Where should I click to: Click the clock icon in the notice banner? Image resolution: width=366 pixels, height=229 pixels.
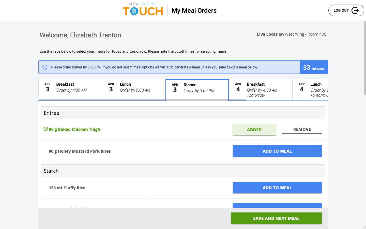pyautogui.click(x=45, y=67)
